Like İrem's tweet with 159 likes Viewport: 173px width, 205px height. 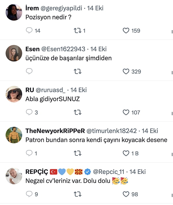tap(126, 31)
